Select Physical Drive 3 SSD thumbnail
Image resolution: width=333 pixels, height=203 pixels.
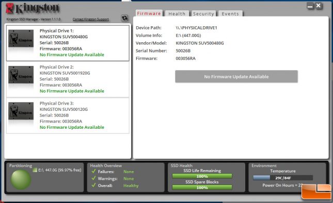[21, 111]
